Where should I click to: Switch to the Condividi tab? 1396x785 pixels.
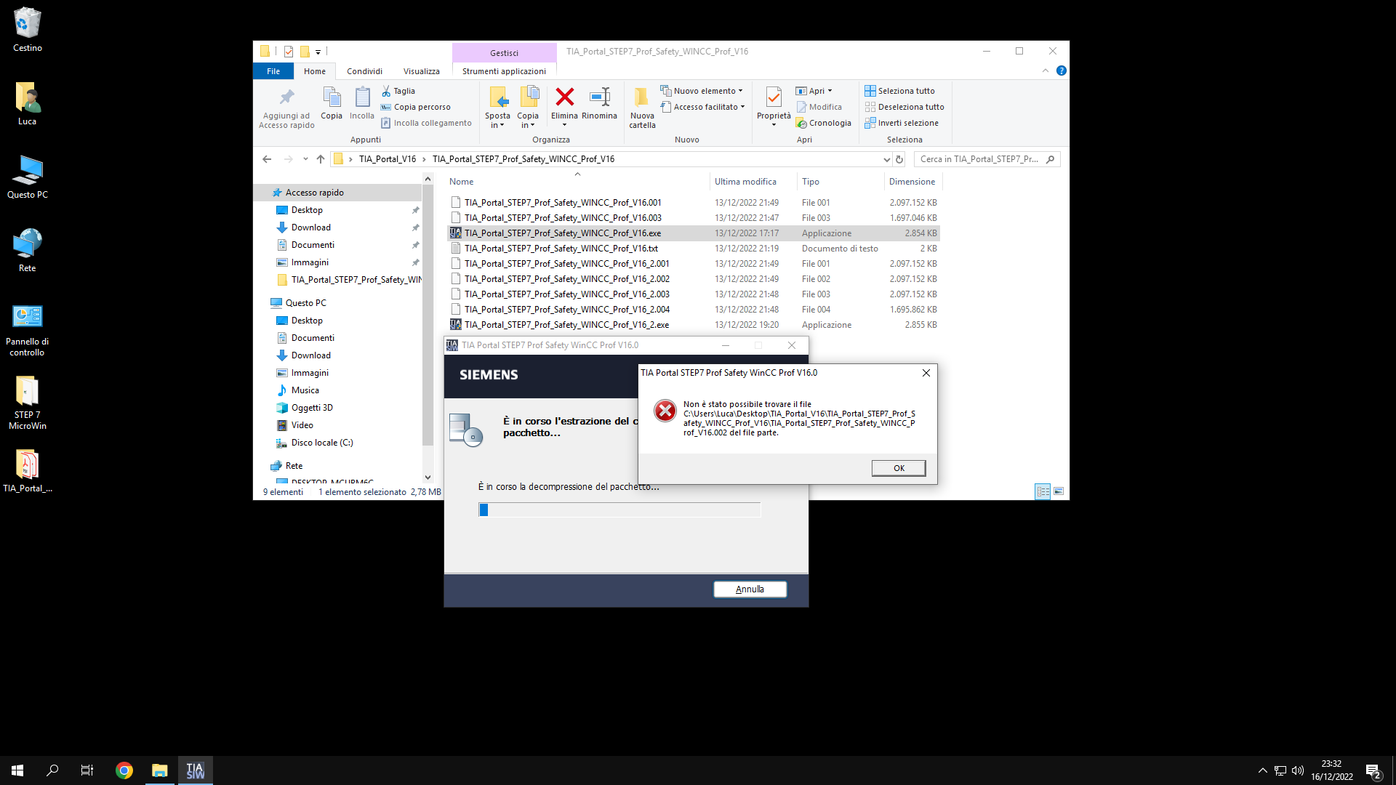click(364, 71)
